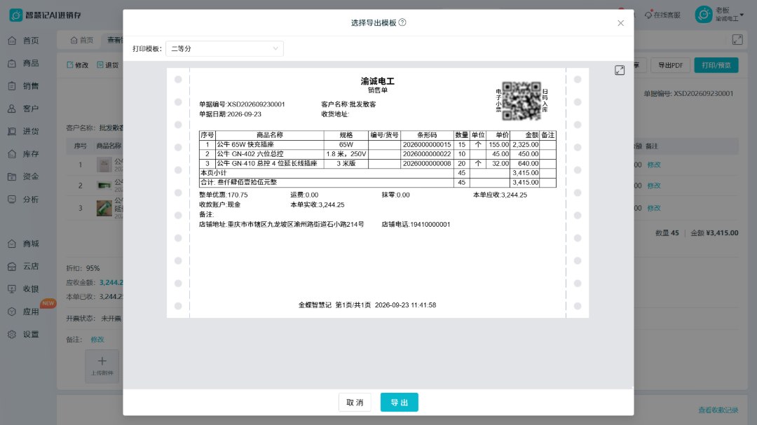Click the 收银 sidebar icon
Screen dimensions: 757x425
[x=12, y=289]
